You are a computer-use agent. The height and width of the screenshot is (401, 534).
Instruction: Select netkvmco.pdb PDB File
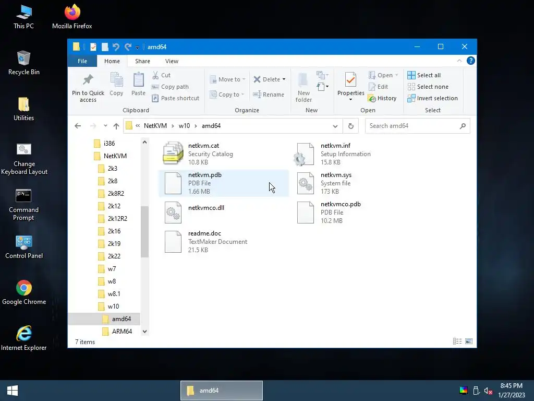[x=356, y=213]
